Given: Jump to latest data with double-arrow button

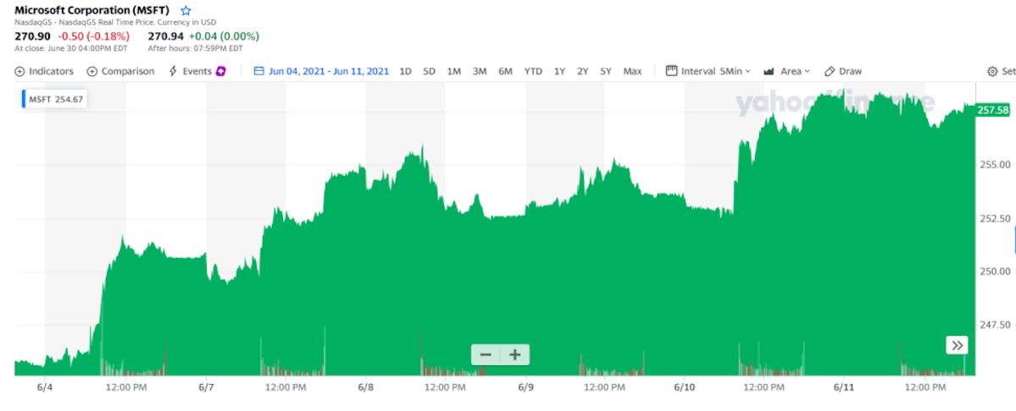Looking at the screenshot, I should [x=957, y=346].
